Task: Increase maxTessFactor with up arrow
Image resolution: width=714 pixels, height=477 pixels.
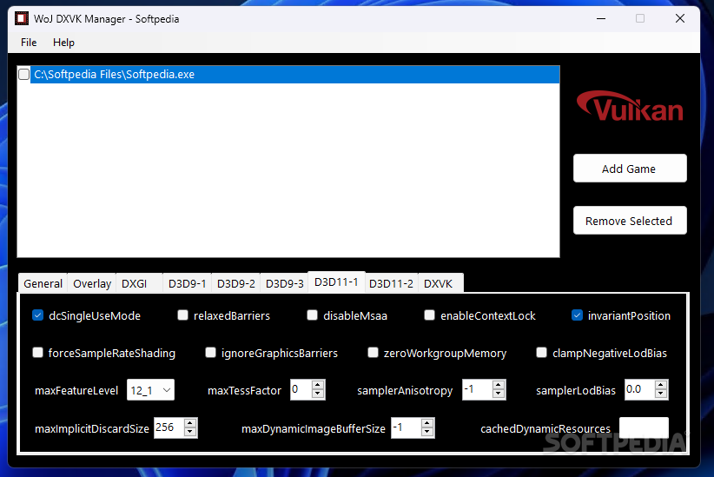Action: pos(318,386)
